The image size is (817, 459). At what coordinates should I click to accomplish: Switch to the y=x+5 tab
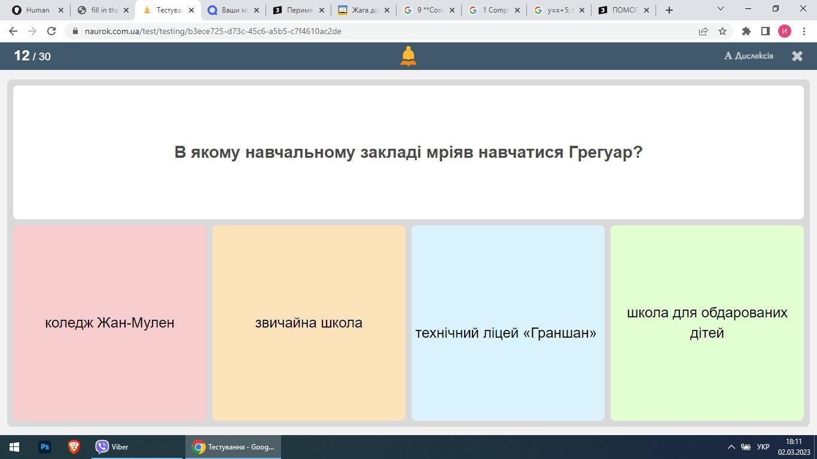click(560, 10)
